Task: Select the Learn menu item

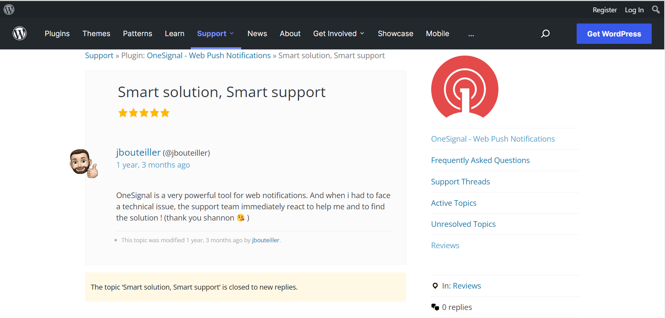Action: (x=175, y=34)
